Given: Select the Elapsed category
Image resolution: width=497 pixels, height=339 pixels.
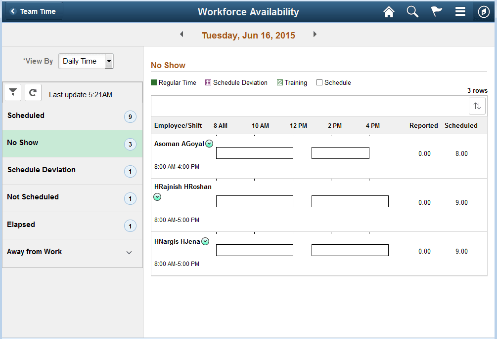Looking at the screenshot, I should (x=73, y=225).
